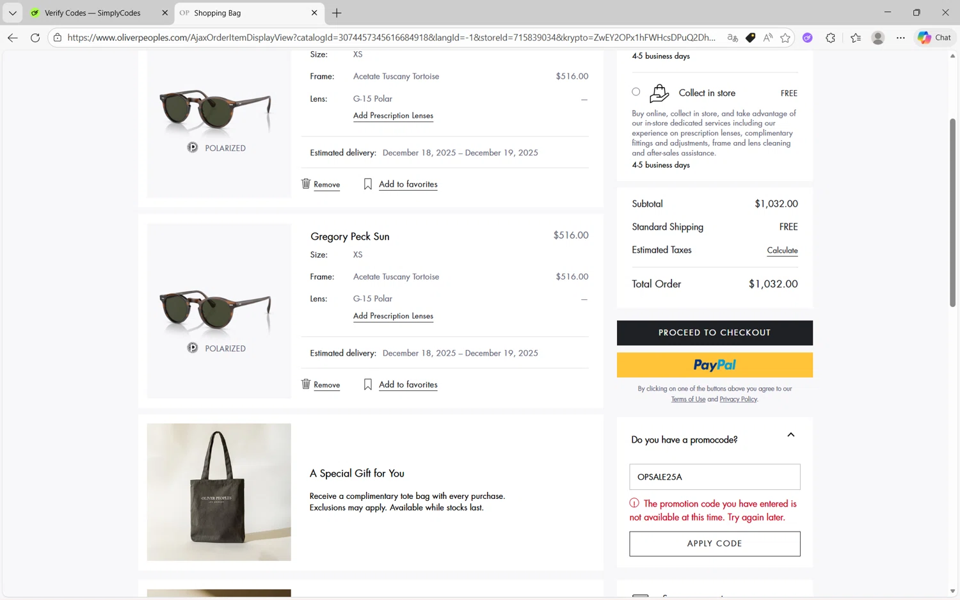Add the first sunglasses item to favorites
Viewport: 960px width, 600px height.
click(408, 184)
